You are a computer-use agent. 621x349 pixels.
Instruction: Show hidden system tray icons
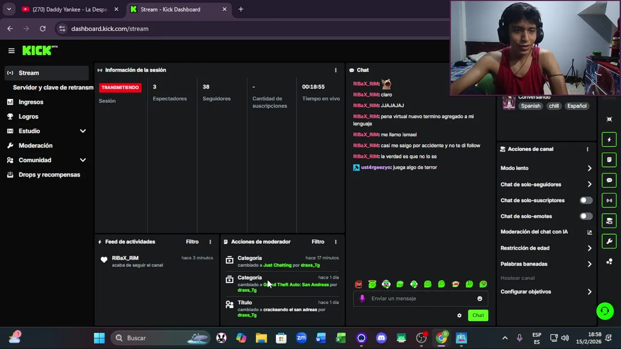pyautogui.click(x=505, y=338)
